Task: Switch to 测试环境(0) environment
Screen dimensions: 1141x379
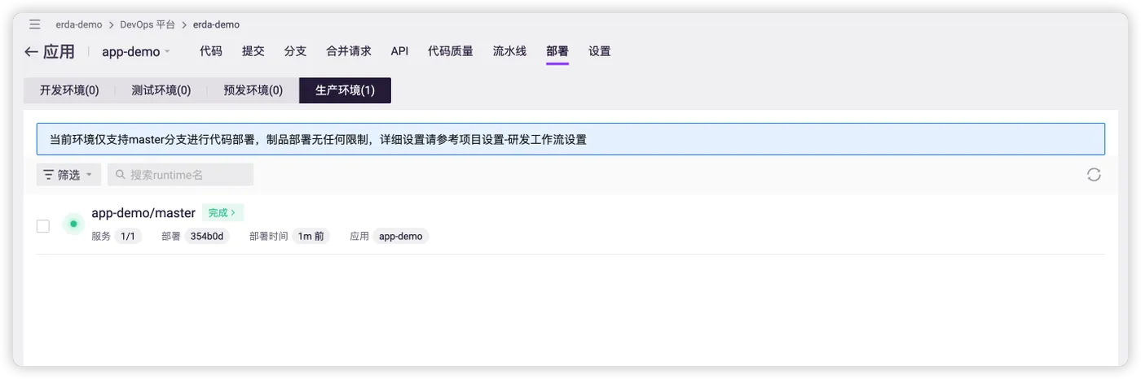Action: [161, 90]
